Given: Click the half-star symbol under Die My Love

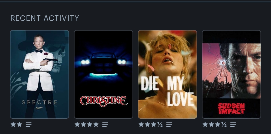Looking at the screenshot, I should pyautogui.click(x=160, y=124).
